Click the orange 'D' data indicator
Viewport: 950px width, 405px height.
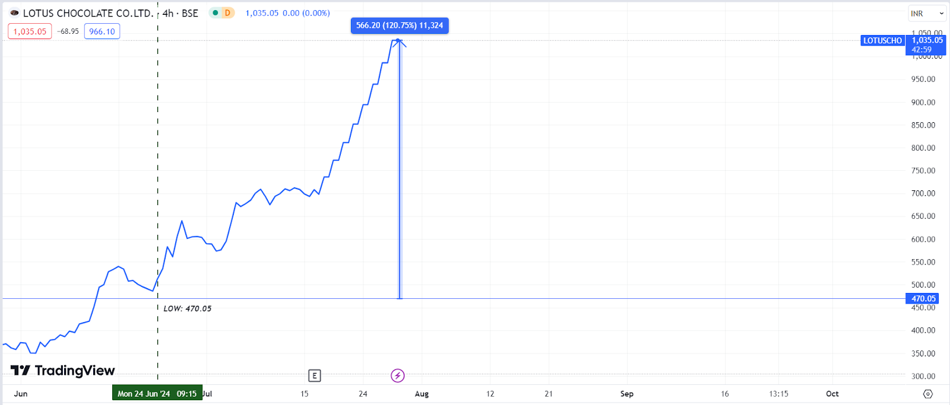227,13
